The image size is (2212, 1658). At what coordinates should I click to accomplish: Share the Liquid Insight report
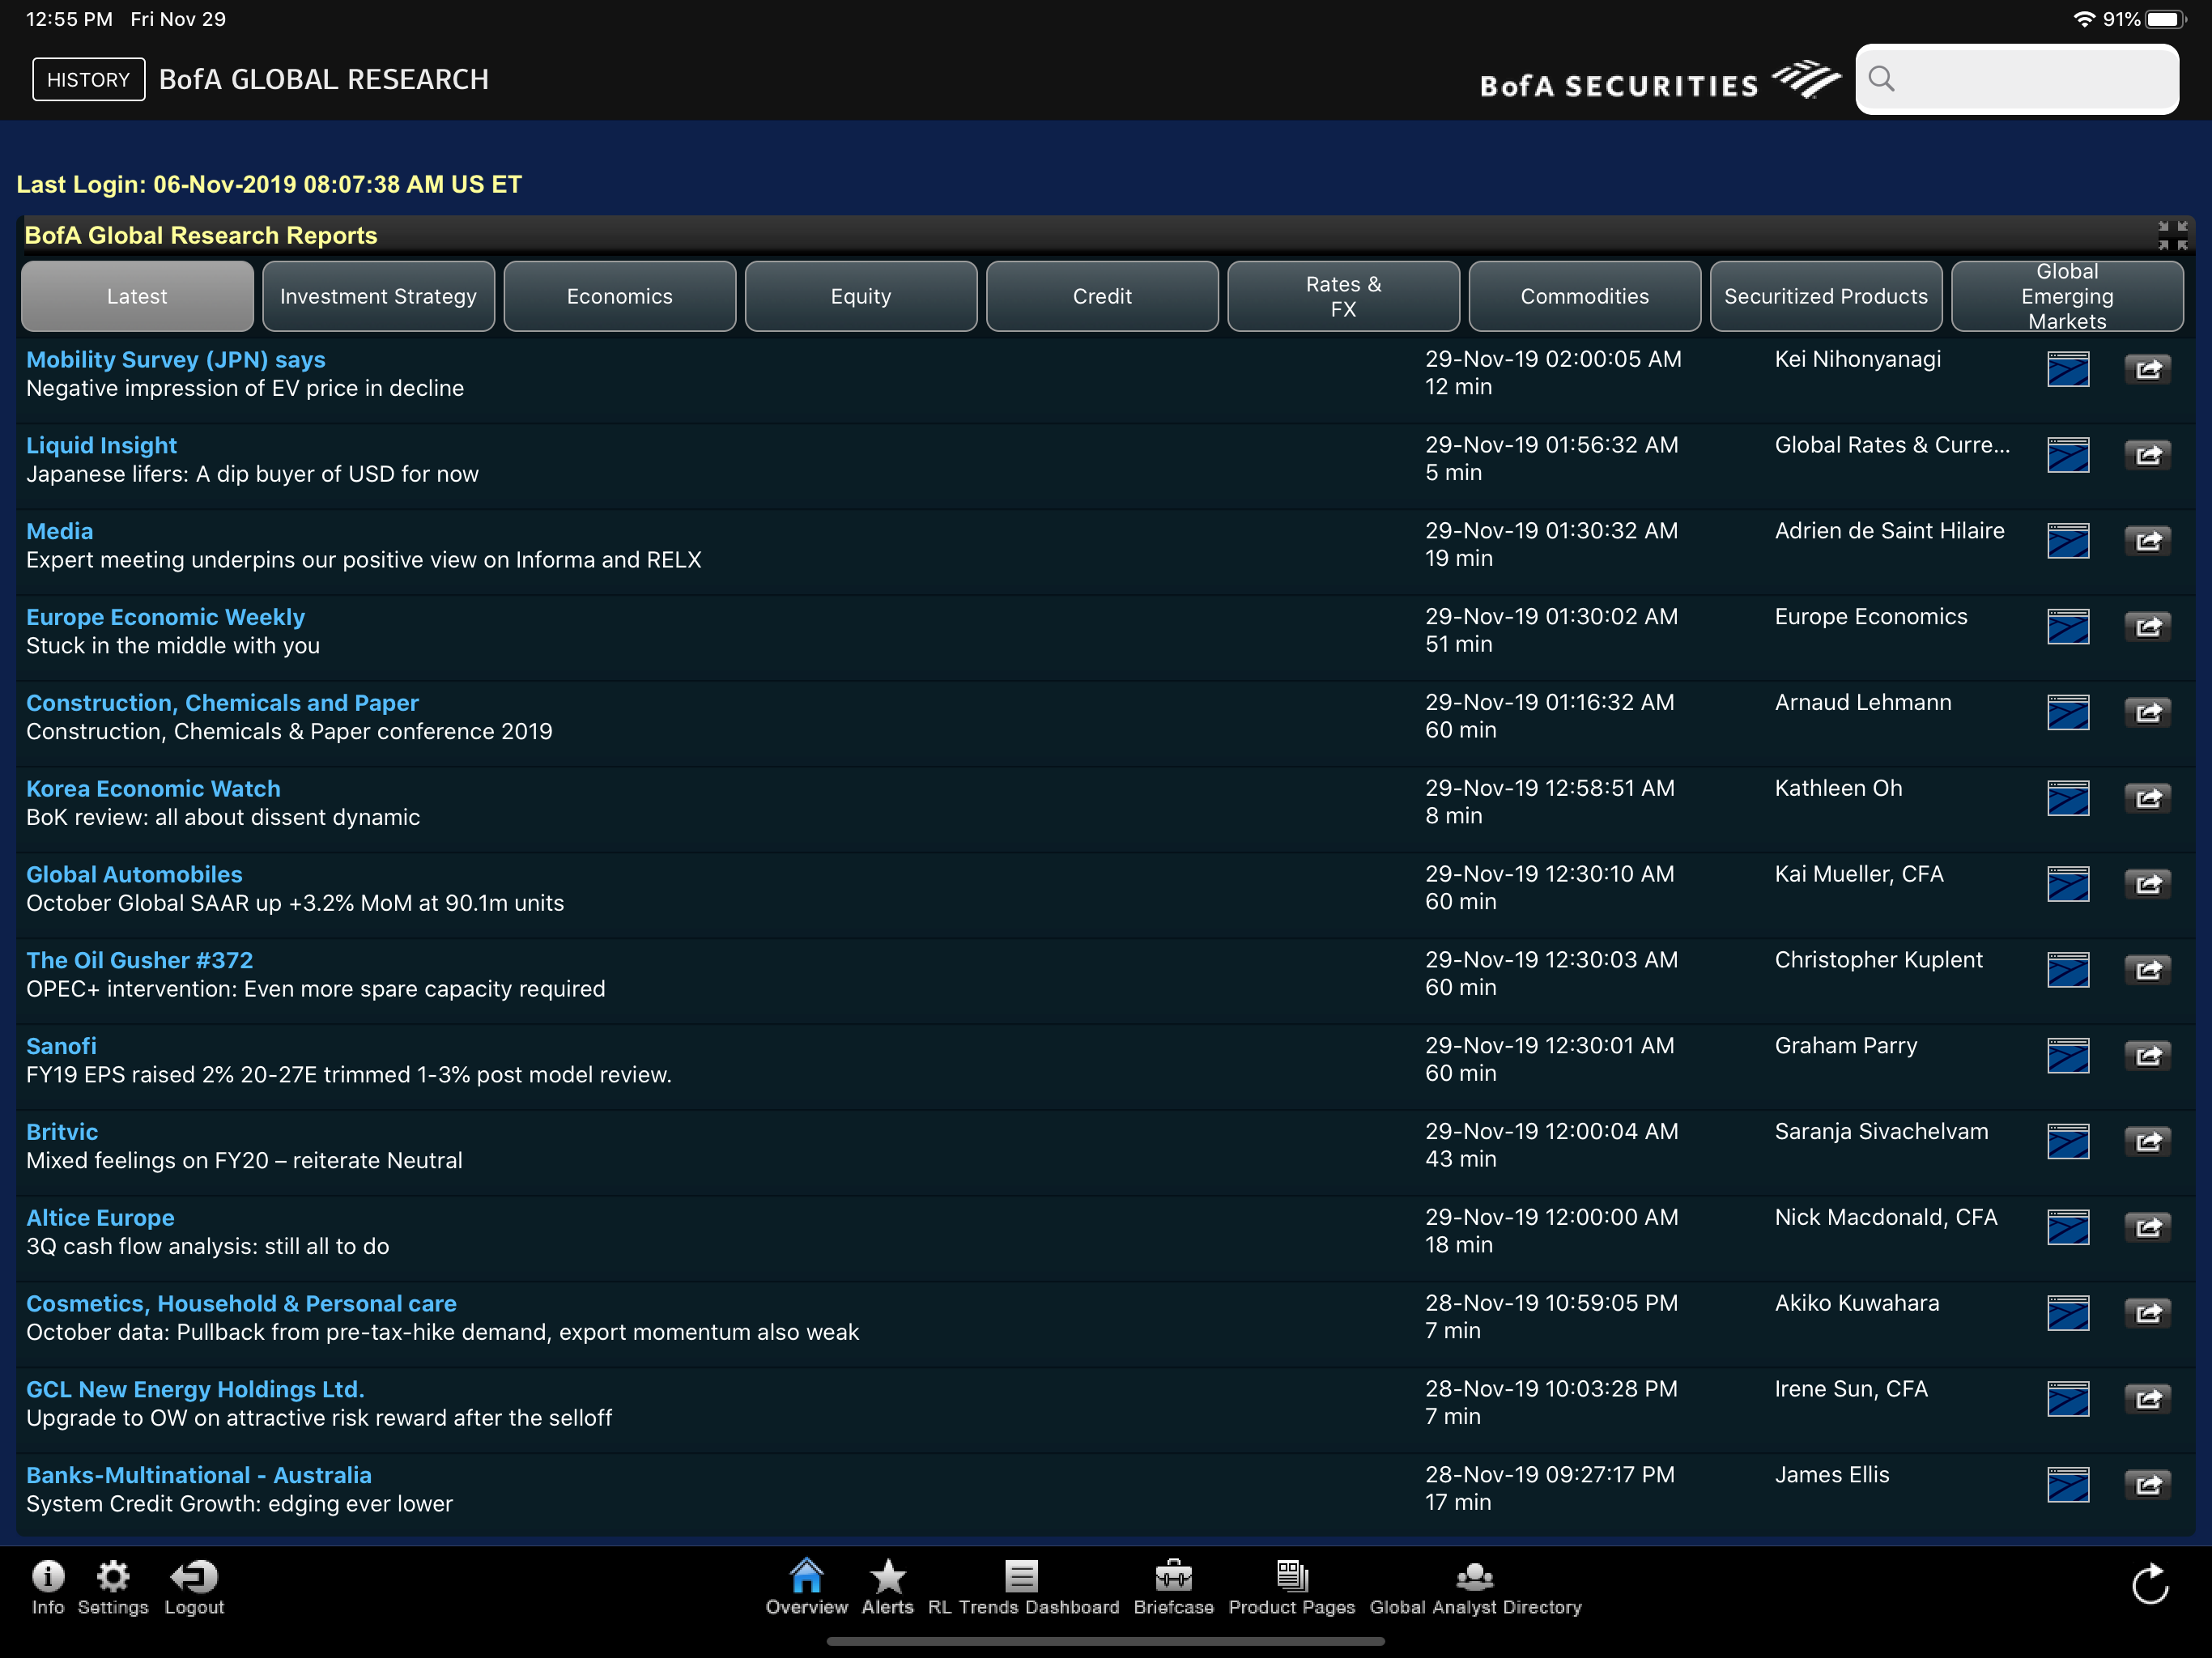pyautogui.click(x=2147, y=456)
